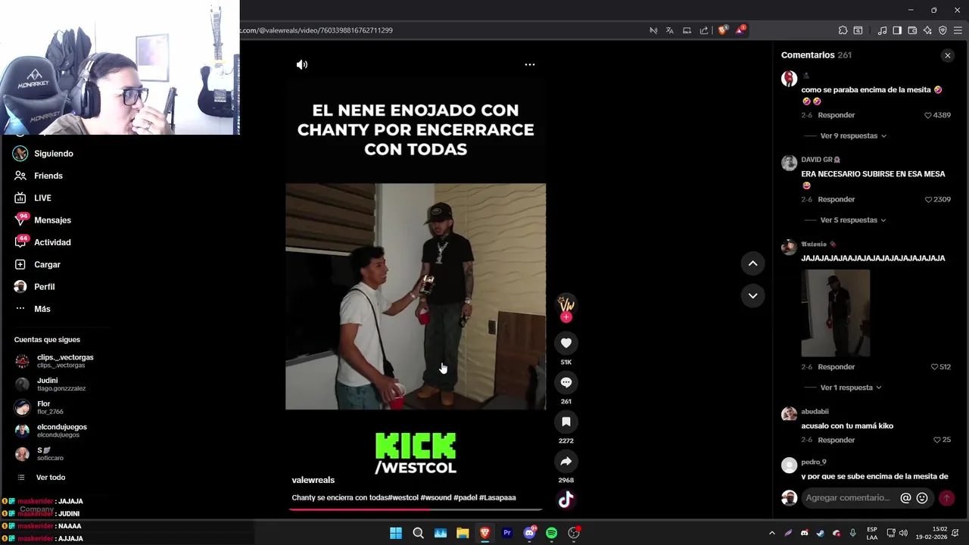Open followed account elcondujuegos
This screenshot has width=969, height=545.
51,431
